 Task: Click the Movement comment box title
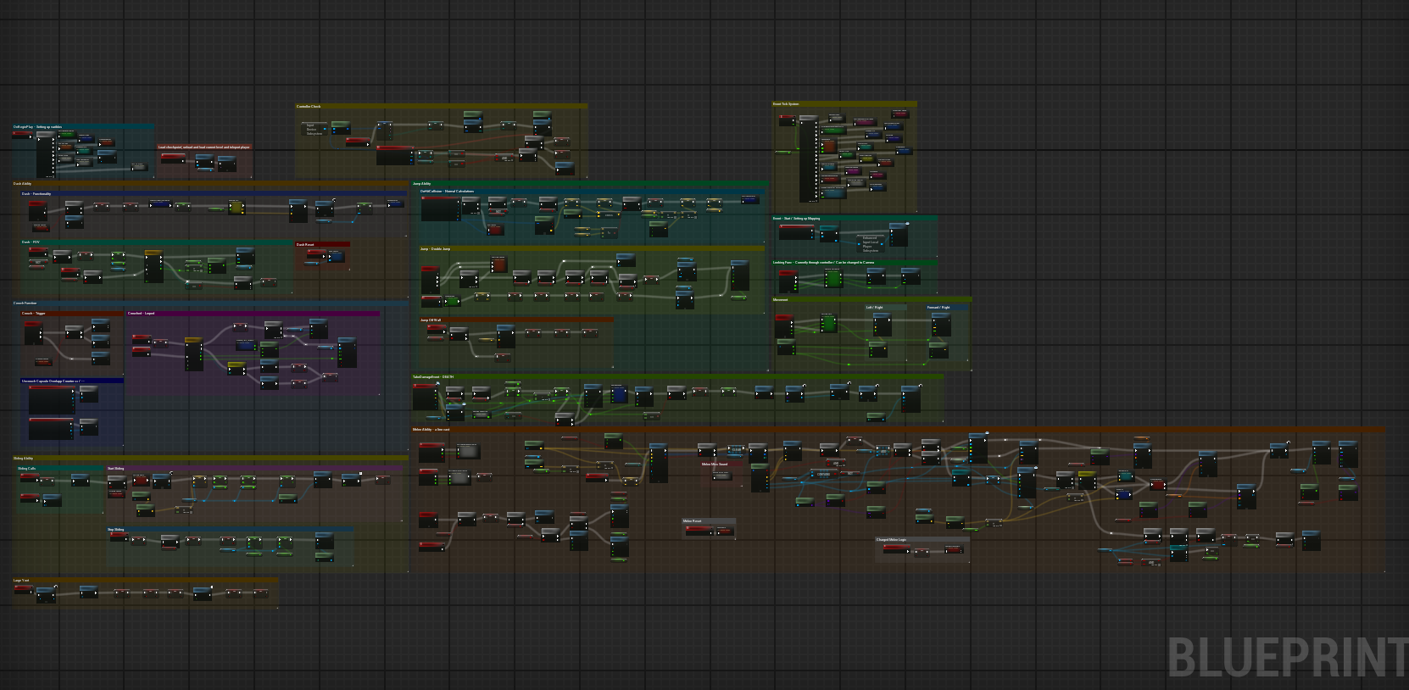point(781,300)
